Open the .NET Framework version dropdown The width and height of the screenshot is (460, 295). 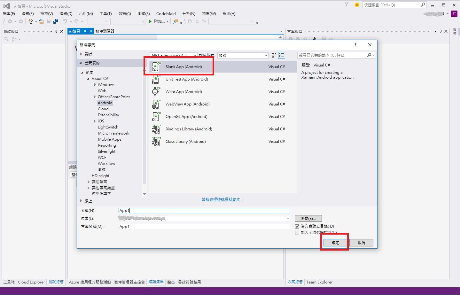pos(174,55)
